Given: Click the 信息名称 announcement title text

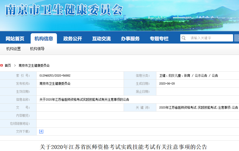Looking at the screenshot, I should click(84, 99).
